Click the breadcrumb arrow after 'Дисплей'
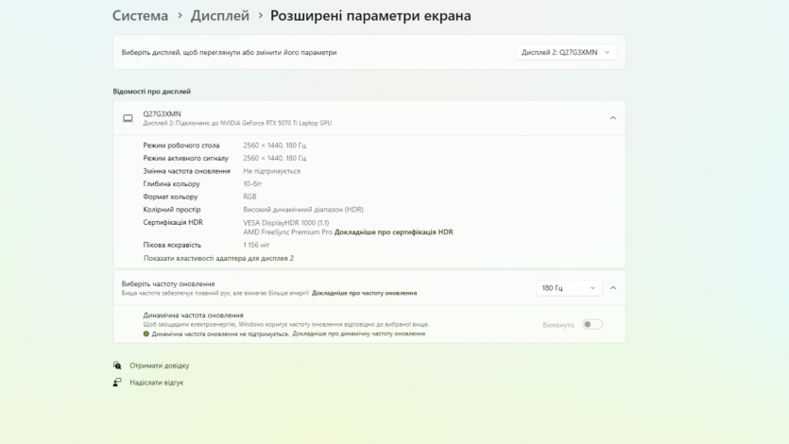 (x=261, y=16)
